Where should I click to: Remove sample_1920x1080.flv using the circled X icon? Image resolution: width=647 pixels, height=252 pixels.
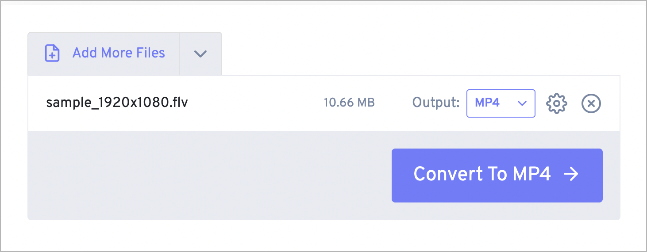click(x=591, y=103)
